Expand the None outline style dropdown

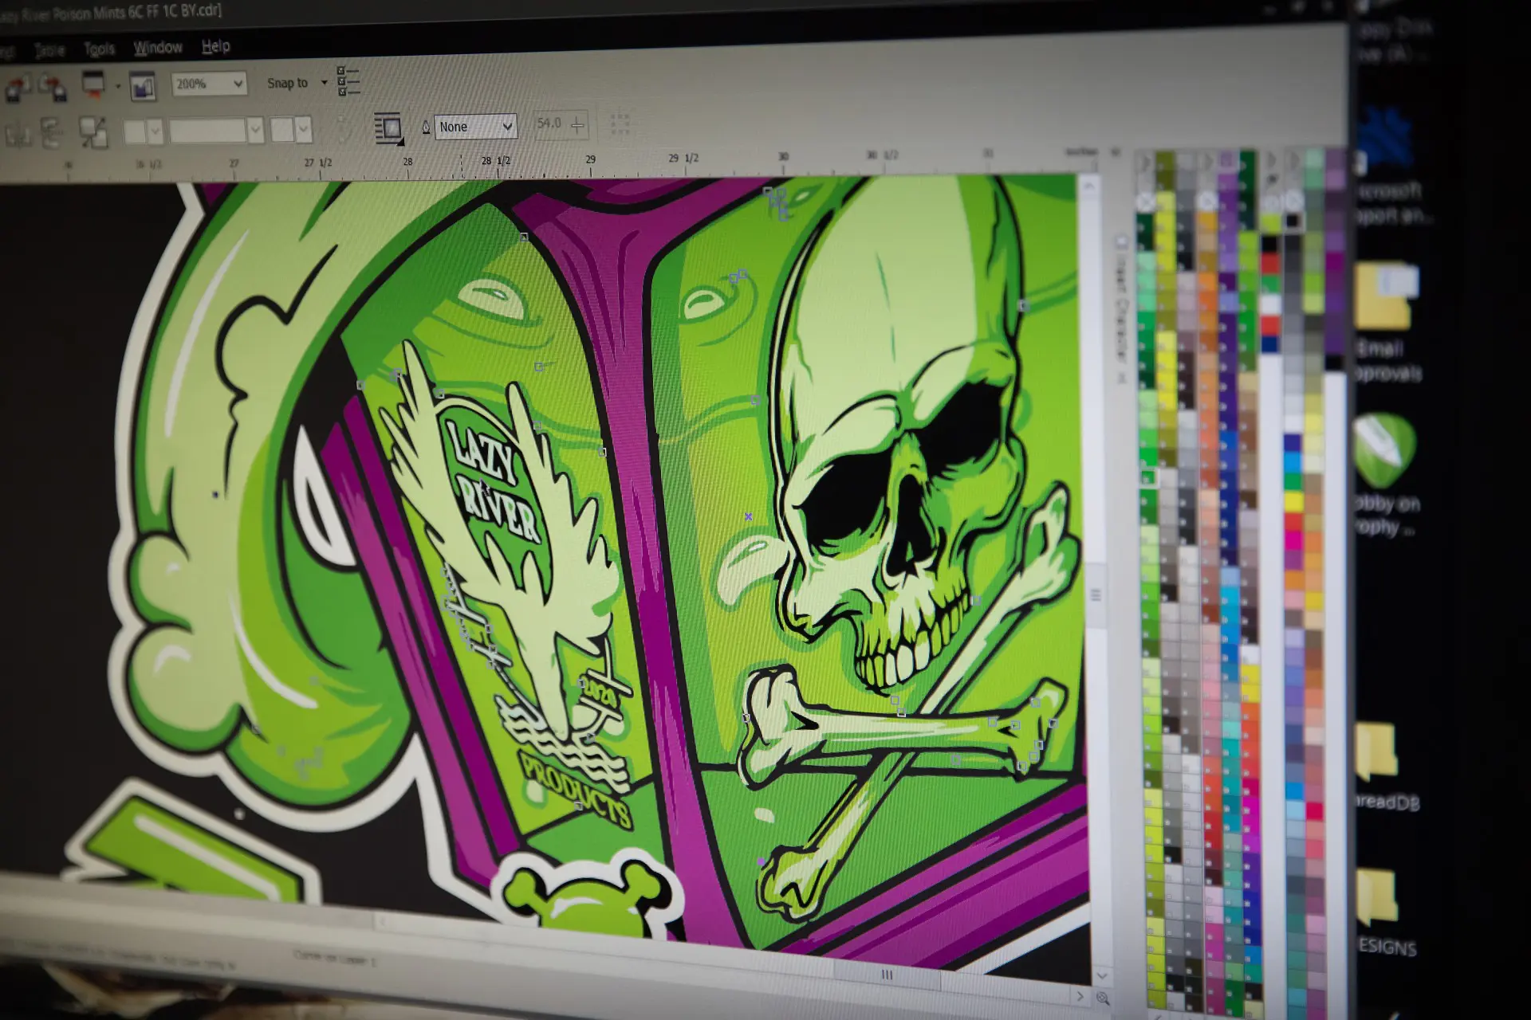coord(506,127)
